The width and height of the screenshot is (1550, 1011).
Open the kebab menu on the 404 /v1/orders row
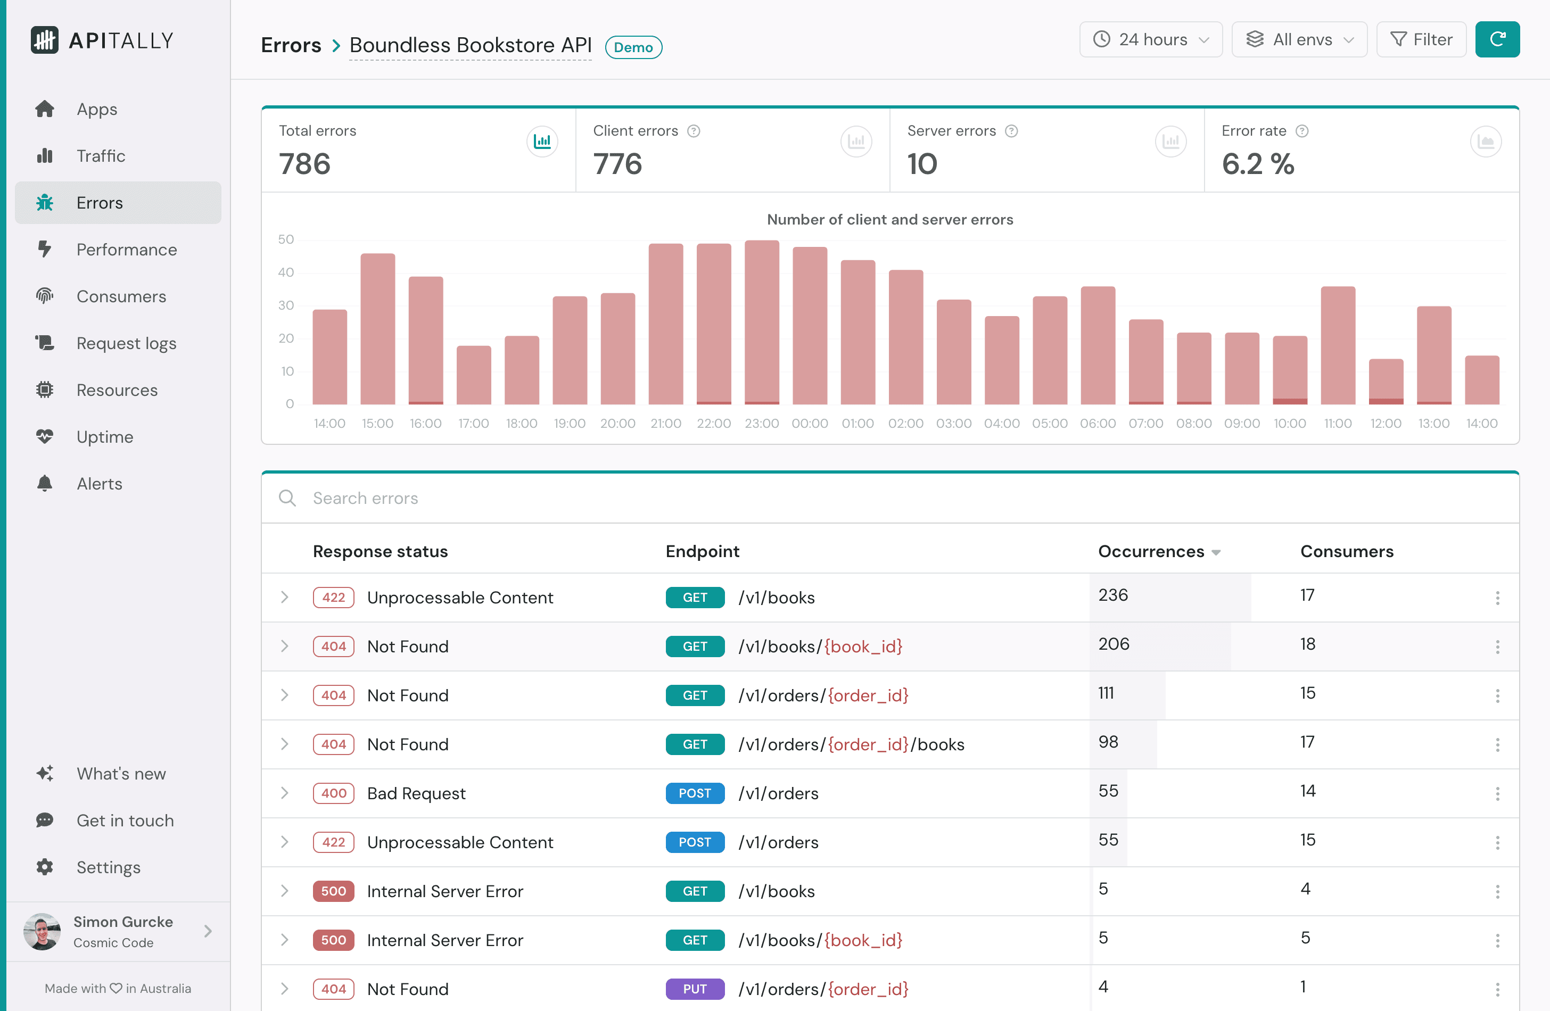pyautogui.click(x=1498, y=695)
